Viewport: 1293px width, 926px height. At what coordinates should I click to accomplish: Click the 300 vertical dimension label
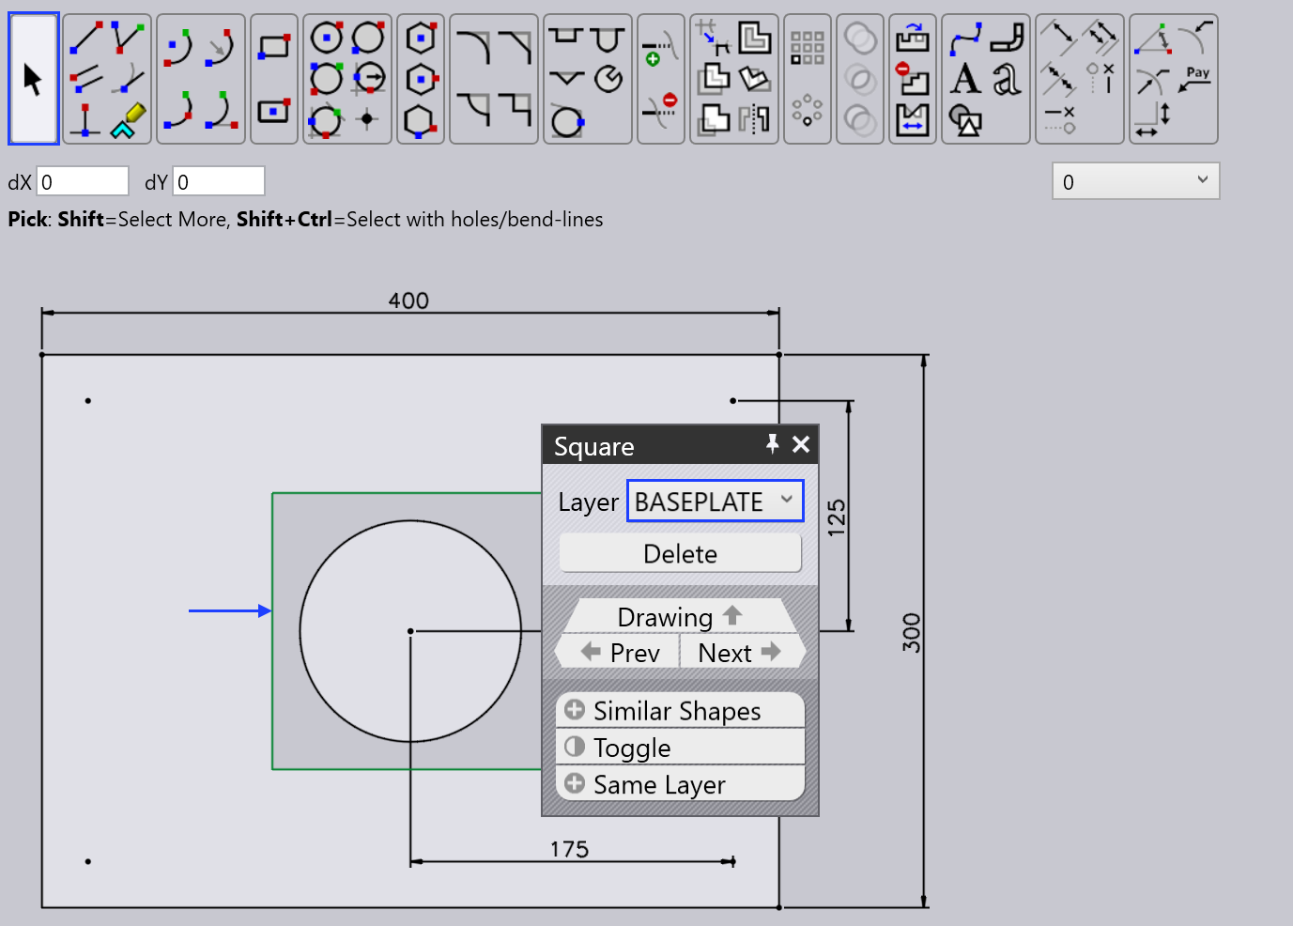click(912, 632)
